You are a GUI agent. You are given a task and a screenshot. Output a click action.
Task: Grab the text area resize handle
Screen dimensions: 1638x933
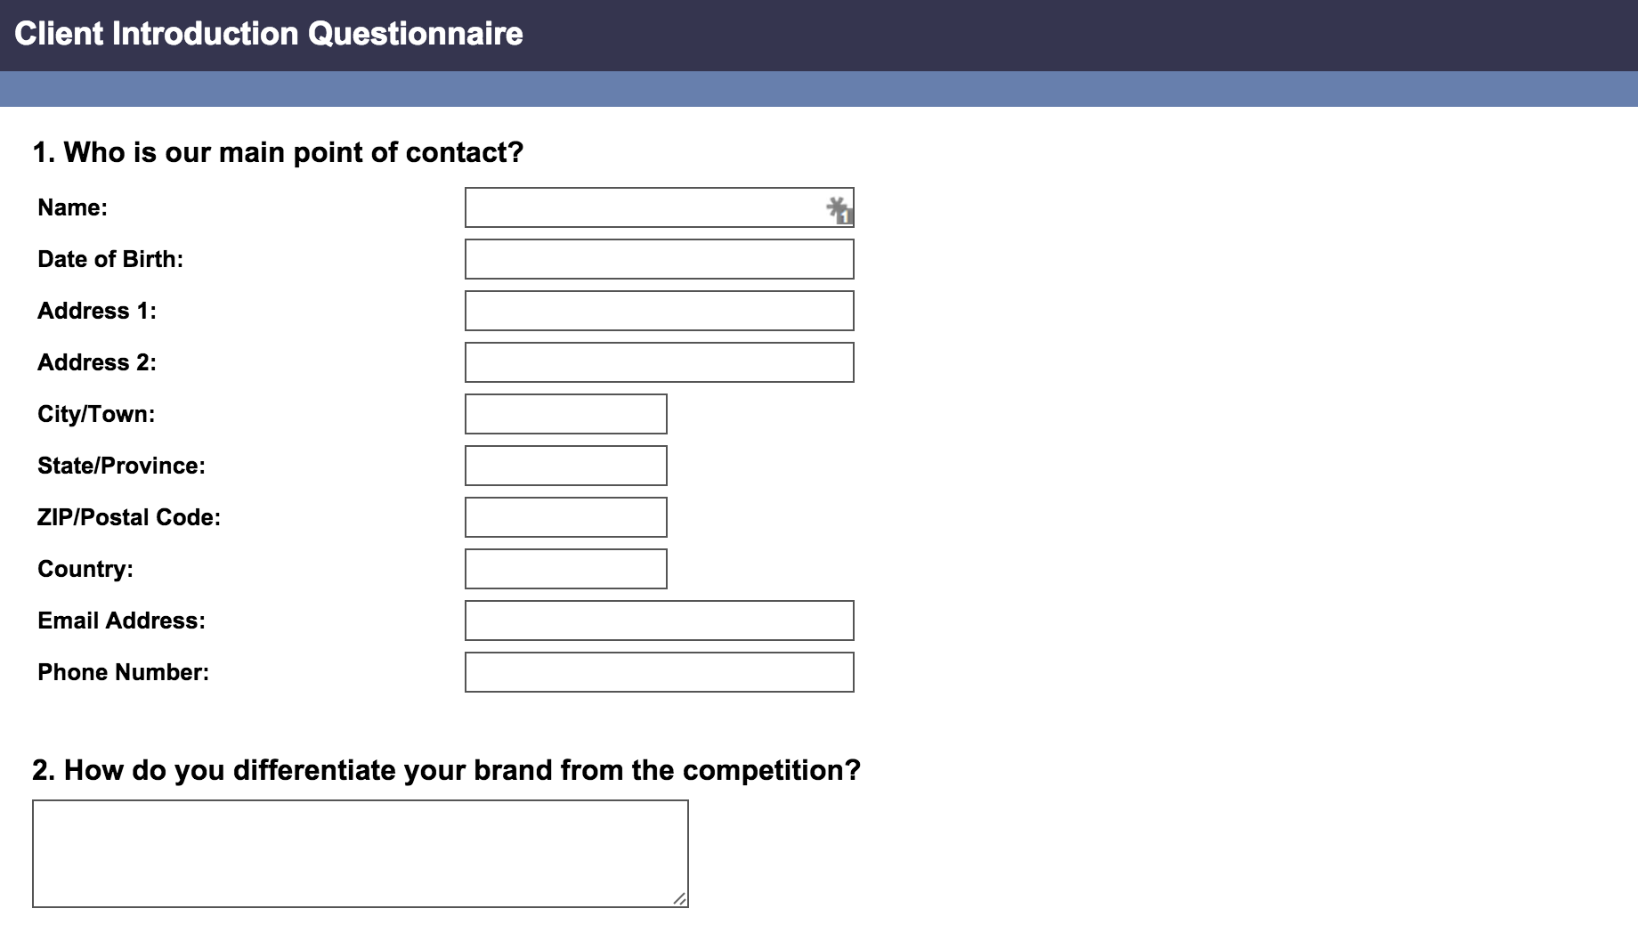pos(679,898)
